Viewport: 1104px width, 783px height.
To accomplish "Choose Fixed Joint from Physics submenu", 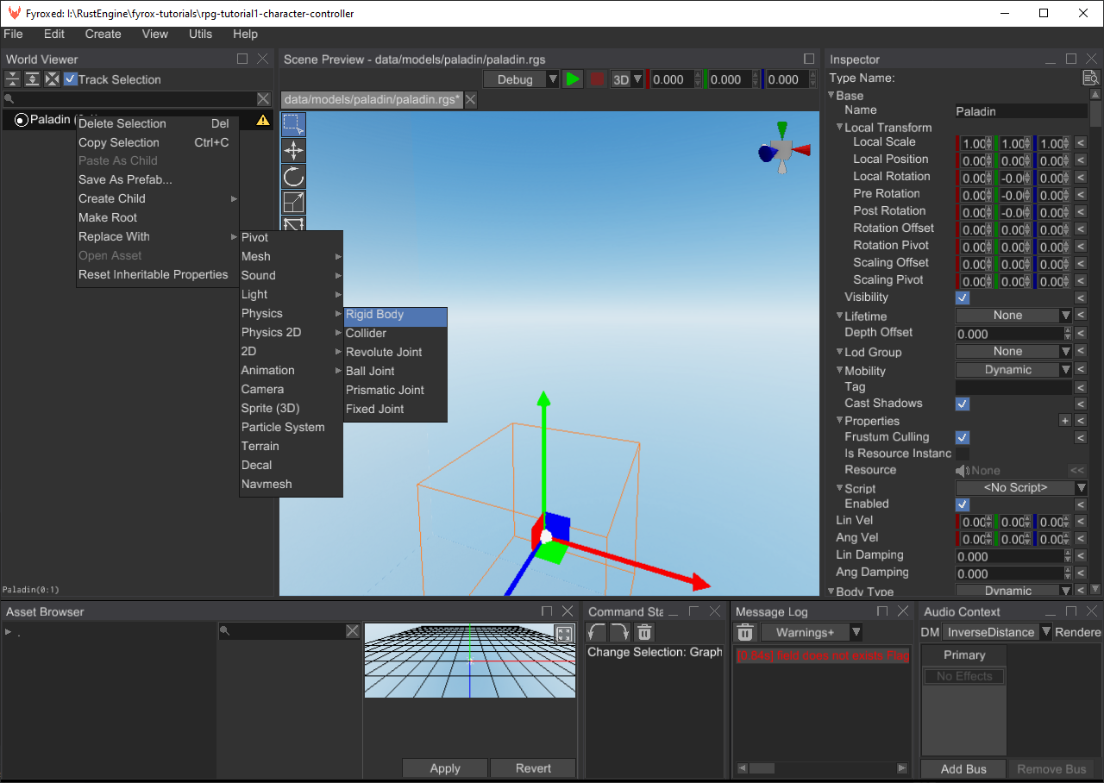I will [395, 410].
